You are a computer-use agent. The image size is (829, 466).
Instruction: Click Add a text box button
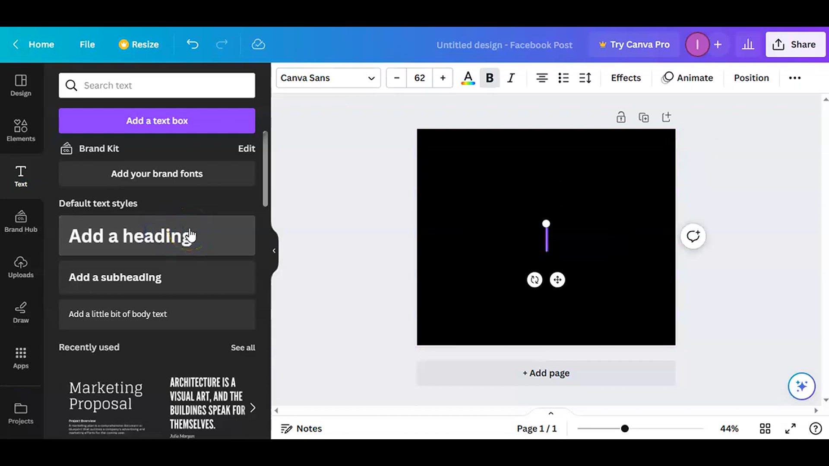[157, 121]
